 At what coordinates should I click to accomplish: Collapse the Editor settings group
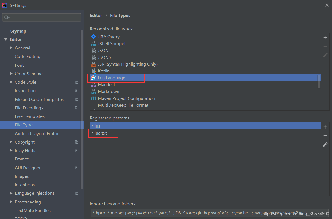(x=6, y=39)
